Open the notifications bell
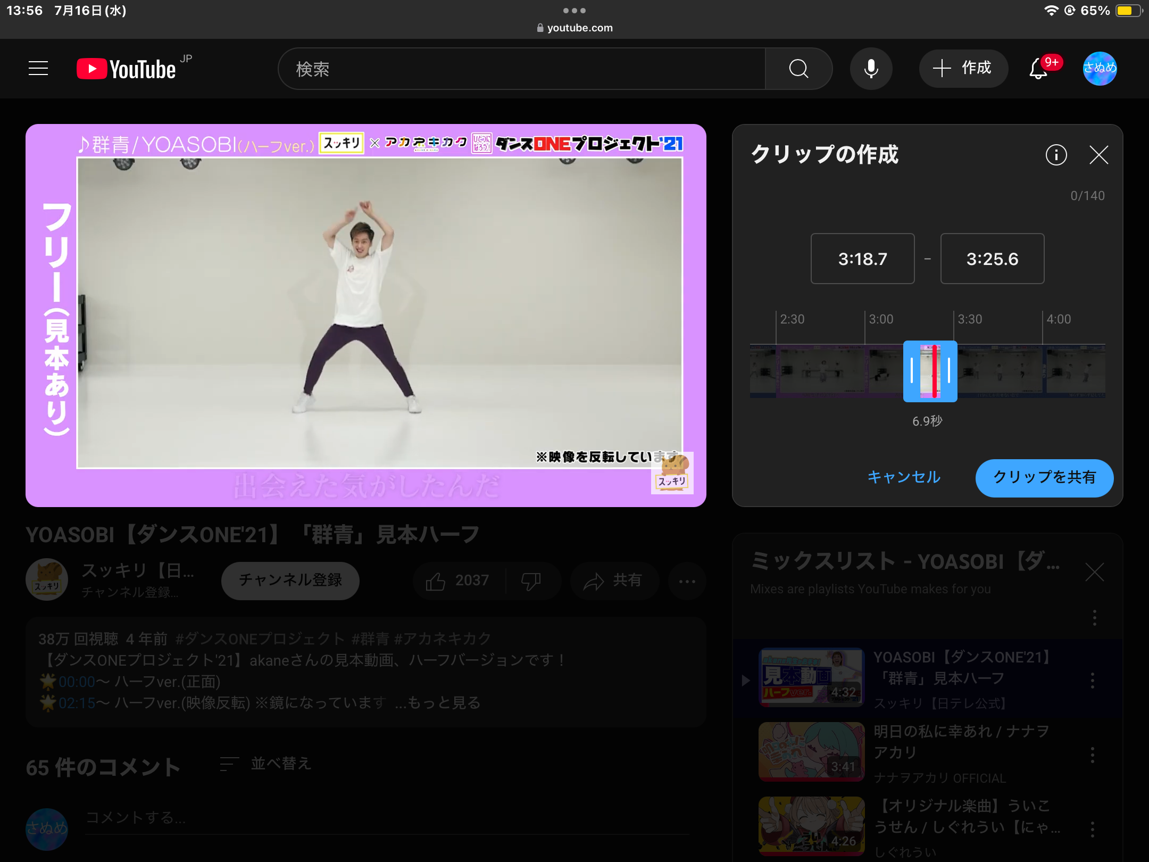This screenshot has width=1149, height=862. pyautogui.click(x=1038, y=69)
